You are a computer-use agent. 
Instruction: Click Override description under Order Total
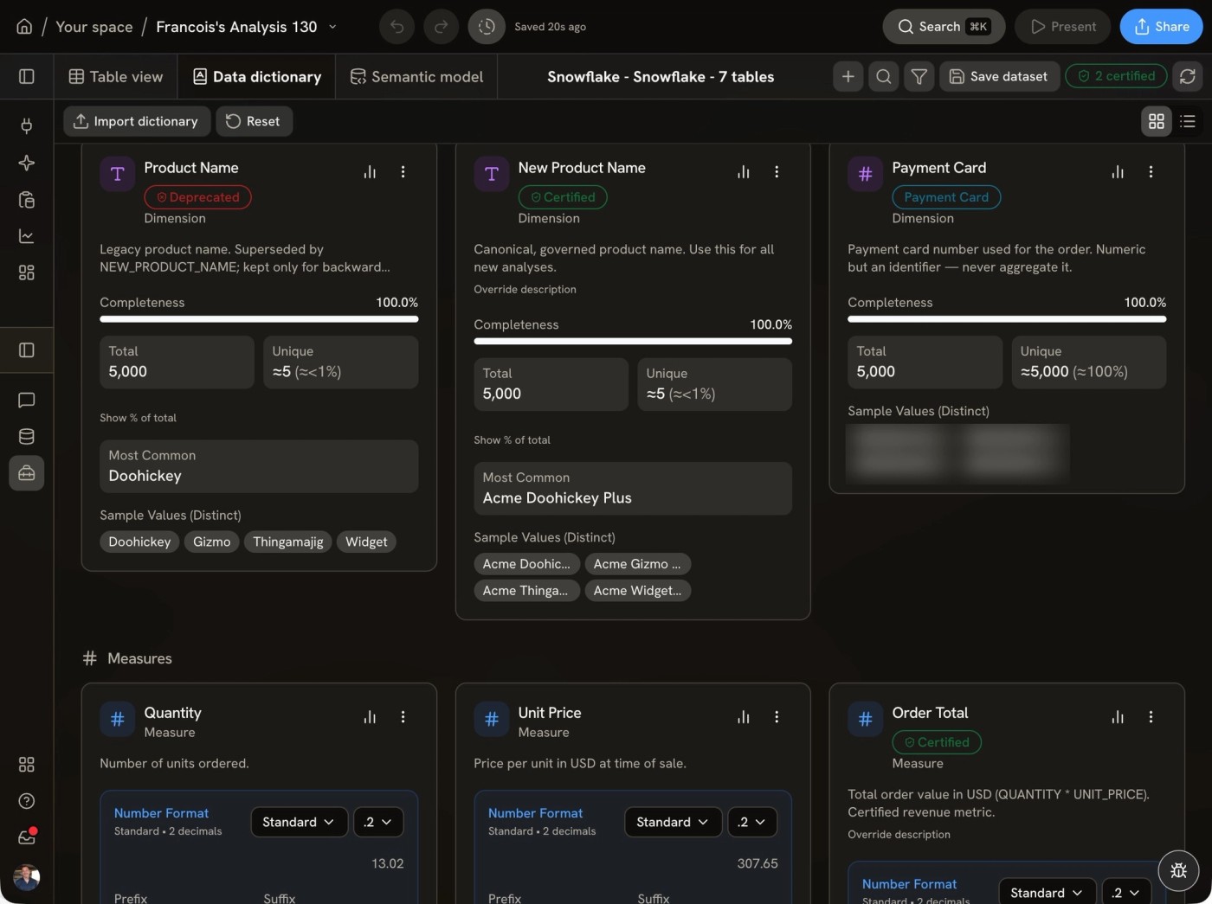coord(899,835)
